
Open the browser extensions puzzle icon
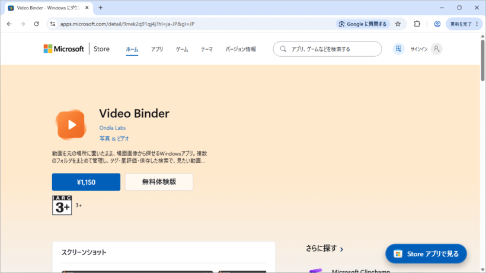click(x=417, y=24)
